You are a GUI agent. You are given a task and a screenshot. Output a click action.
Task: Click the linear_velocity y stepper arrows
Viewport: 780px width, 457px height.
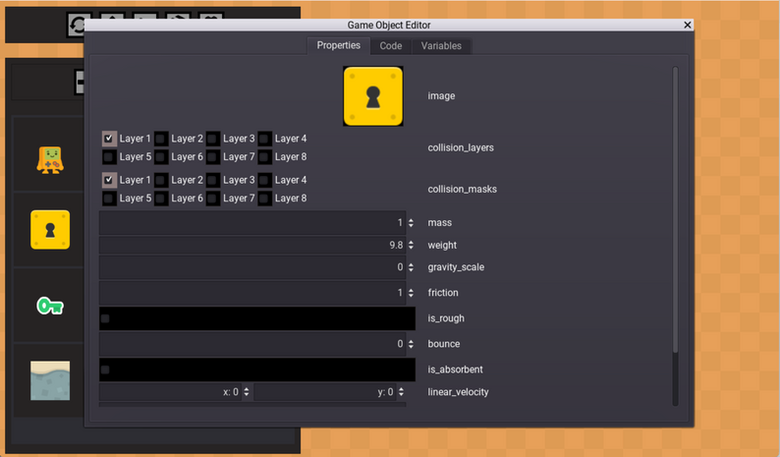pyautogui.click(x=401, y=392)
